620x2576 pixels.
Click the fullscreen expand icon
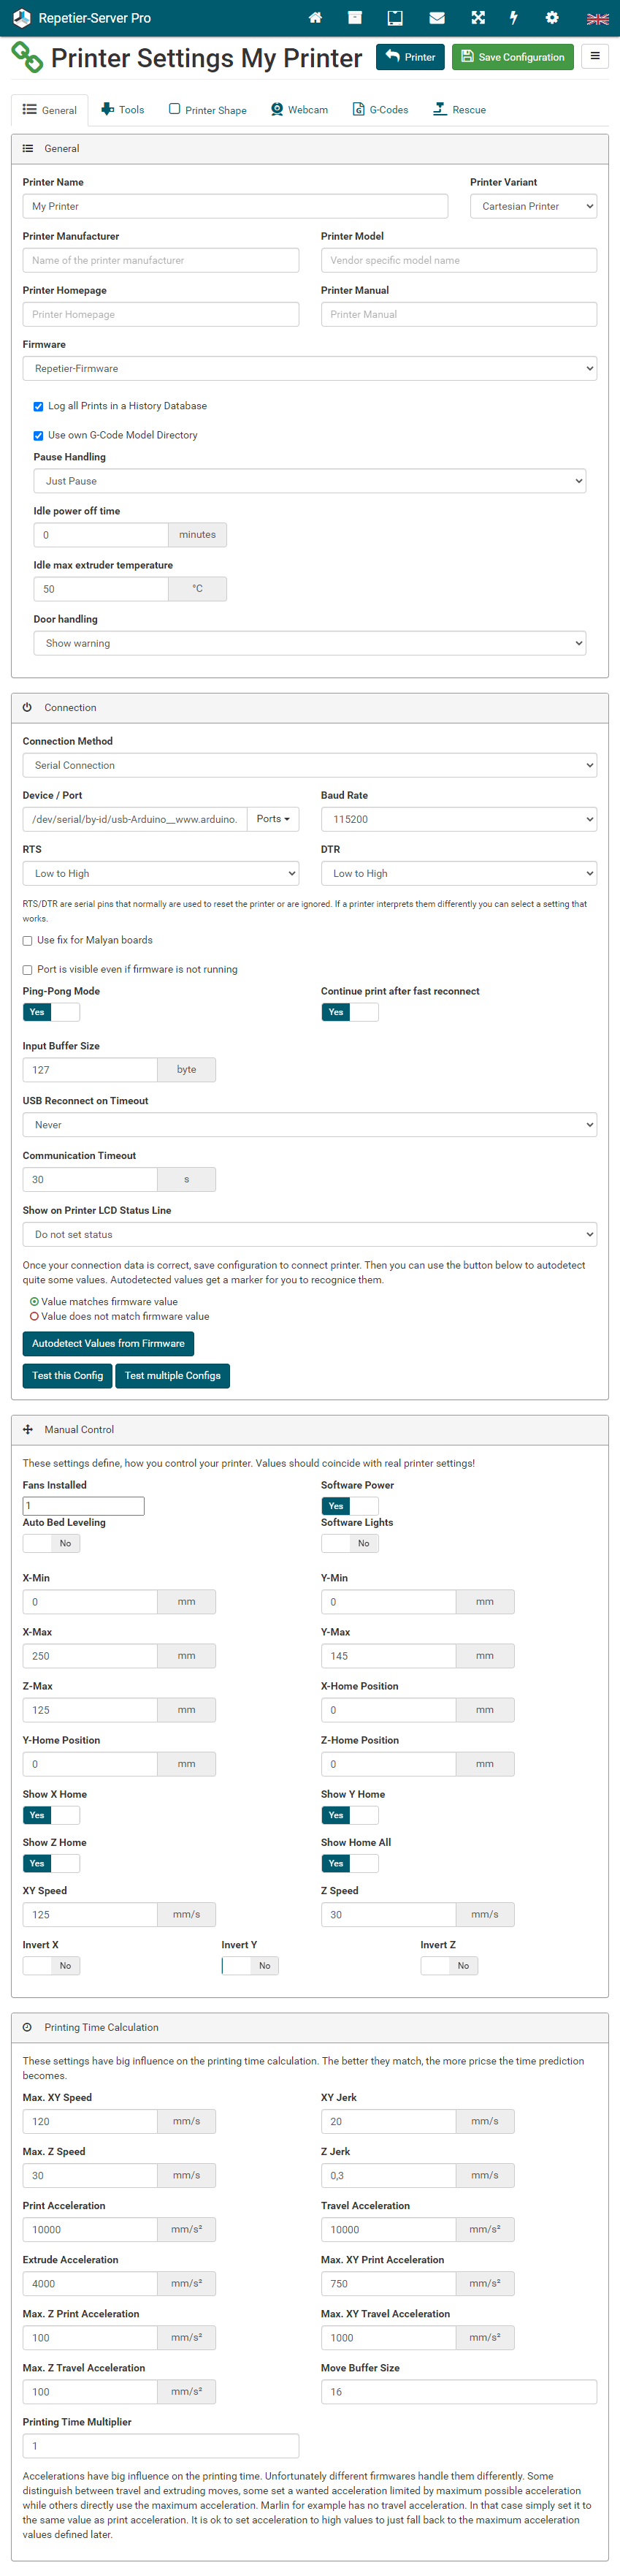pos(478,18)
